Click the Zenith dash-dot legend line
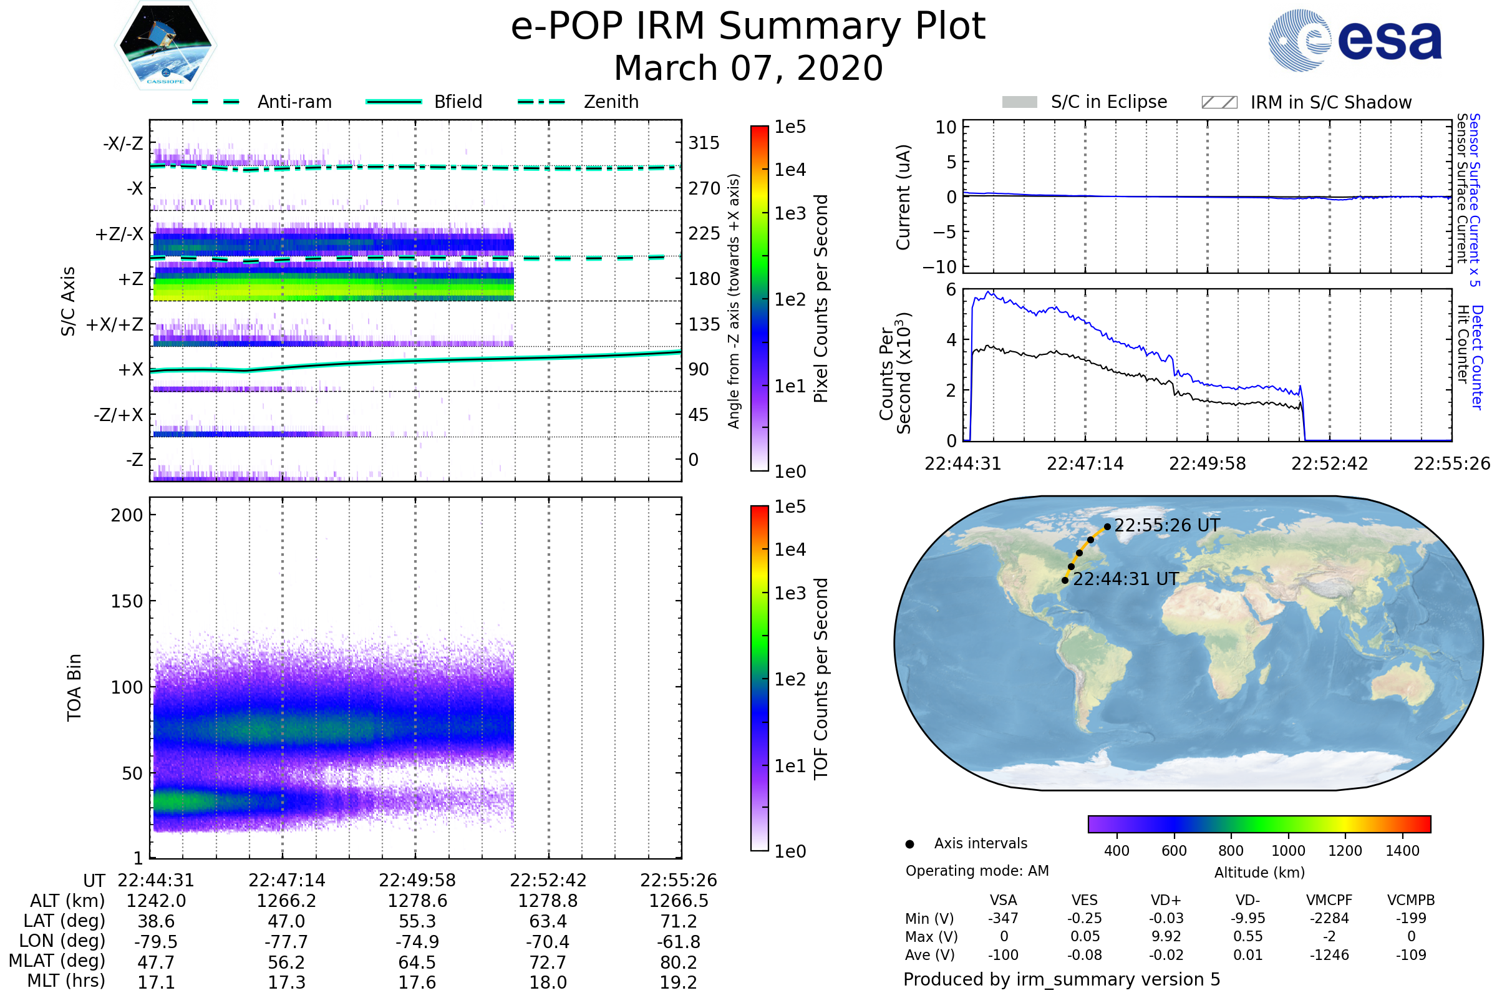This screenshot has width=1497, height=998. [x=541, y=102]
